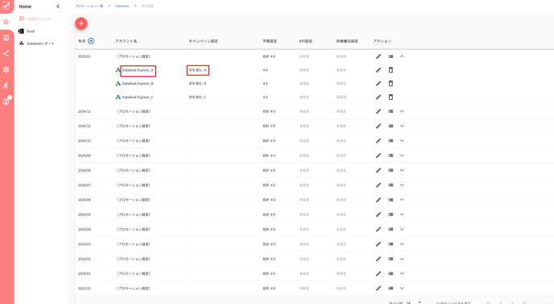Click the Databeat Explore_C account name
The width and height of the screenshot is (554, 304).
click(x=138, y=98)
